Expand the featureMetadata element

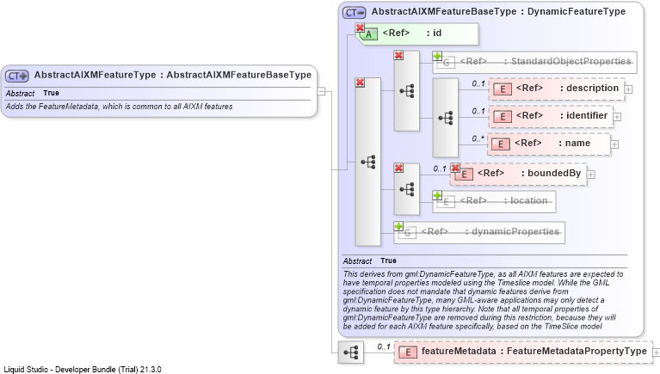[656, 353]
